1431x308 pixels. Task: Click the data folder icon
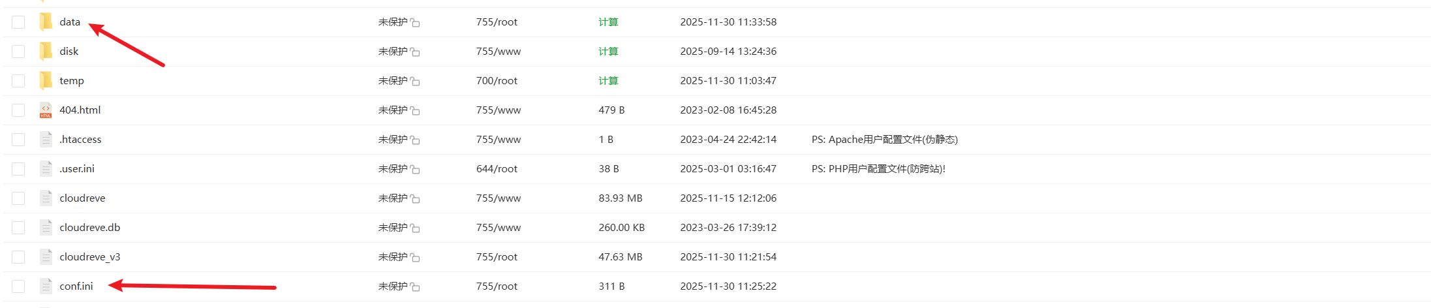pos(46,22)
